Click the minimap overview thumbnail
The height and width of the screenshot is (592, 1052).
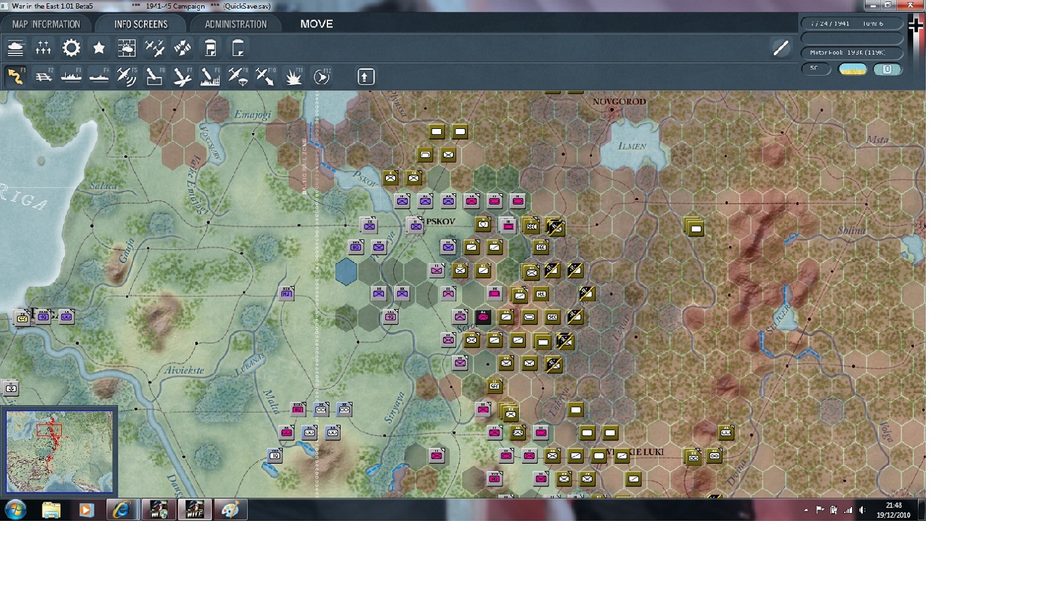(x=60, y=451)
